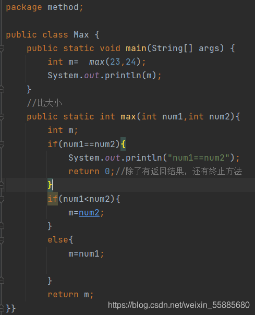The width and height of the screenshot is (255, 315).
Task: Fold the else block using gutter marker
Action: 2,240
